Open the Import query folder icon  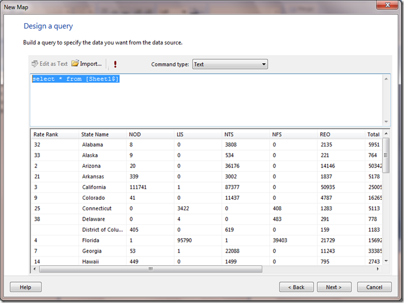[75, 63]
